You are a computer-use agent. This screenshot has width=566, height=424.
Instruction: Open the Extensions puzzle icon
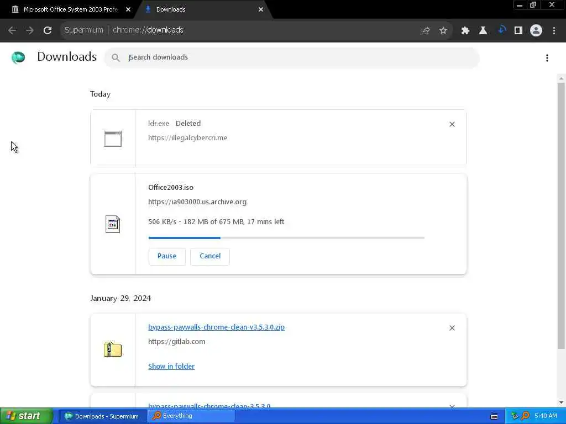coord(465,31)
